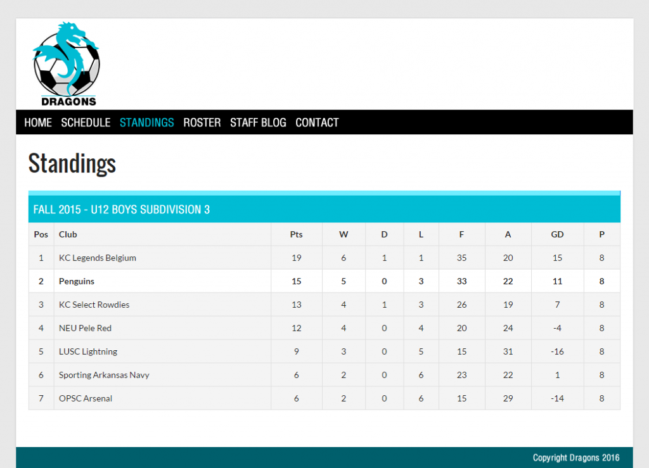This screenshot has height=468, width=649.
Task: Open the KC Legends Belgium club link
Action: [97, 258]
